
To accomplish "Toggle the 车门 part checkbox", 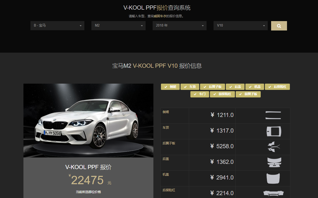I will click(200, 94).
